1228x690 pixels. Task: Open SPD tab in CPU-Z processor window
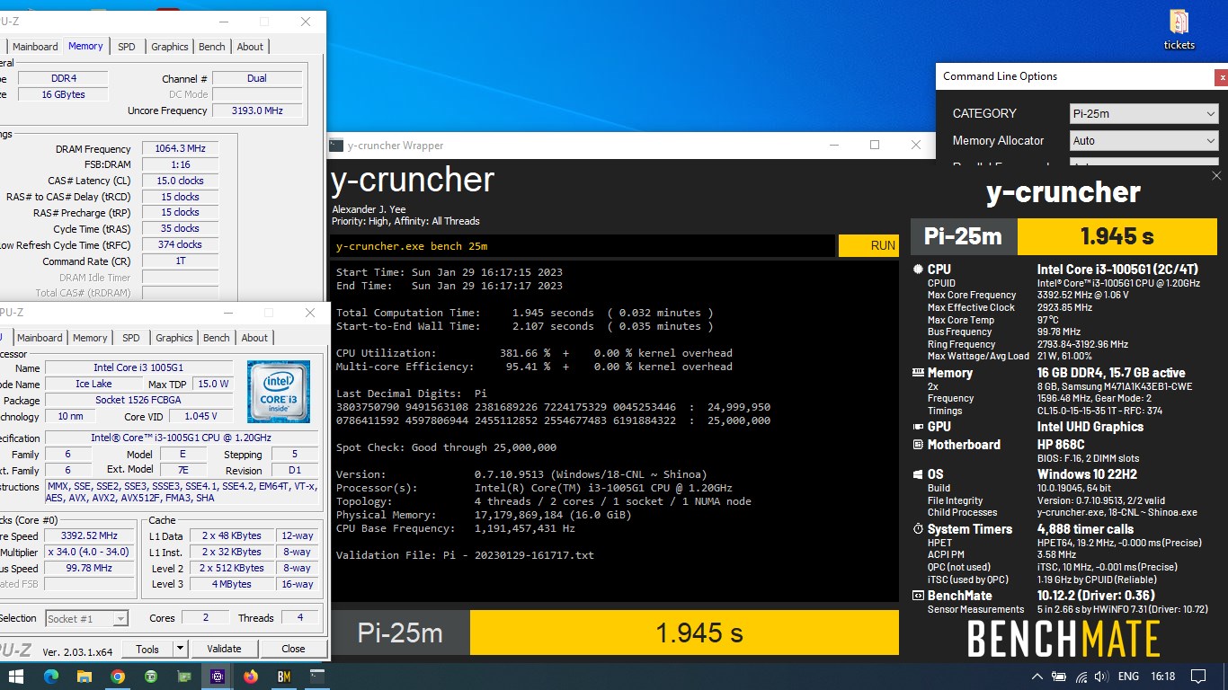click(x=131, y=338)
